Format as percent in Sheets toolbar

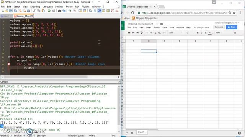(151, 33)
